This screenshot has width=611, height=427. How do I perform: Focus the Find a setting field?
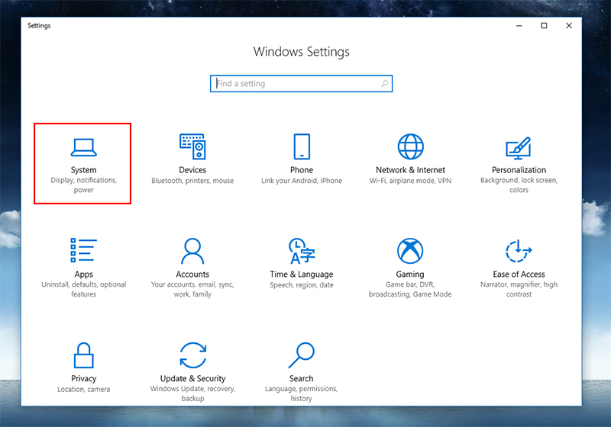301,84
